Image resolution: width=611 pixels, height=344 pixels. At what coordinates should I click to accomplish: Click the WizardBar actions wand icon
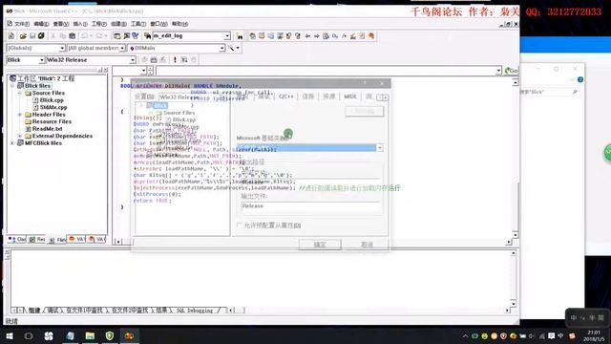click(x=231, y=48)
